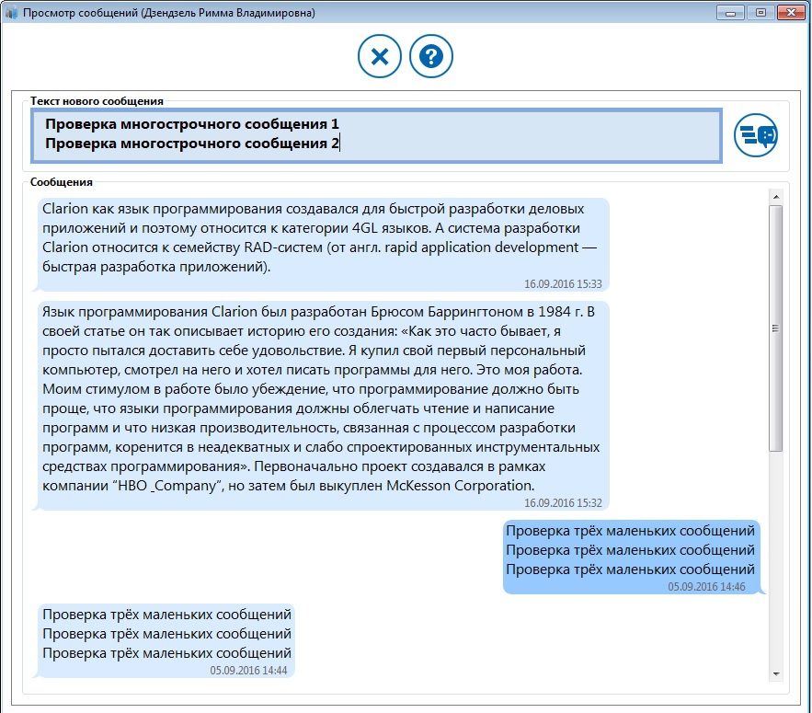The width and height of the screenshot is (812, 713).
Task: Click the scrollbar up arrow in the messages list
Action: pyautogui.click(x=776, y=195)
